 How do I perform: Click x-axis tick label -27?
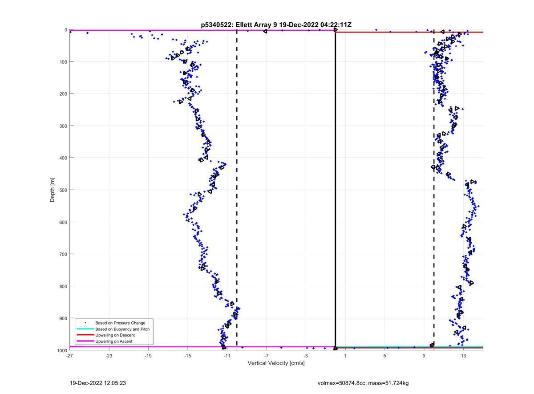coord(69,356)
